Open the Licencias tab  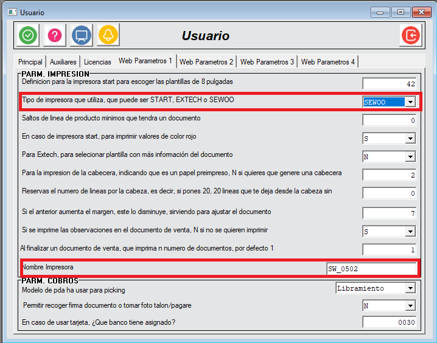[x=97, y=62]
